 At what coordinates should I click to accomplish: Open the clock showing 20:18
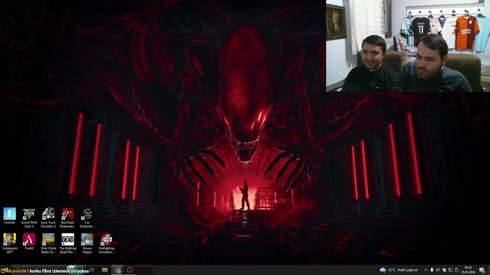(x=468, y=270)
